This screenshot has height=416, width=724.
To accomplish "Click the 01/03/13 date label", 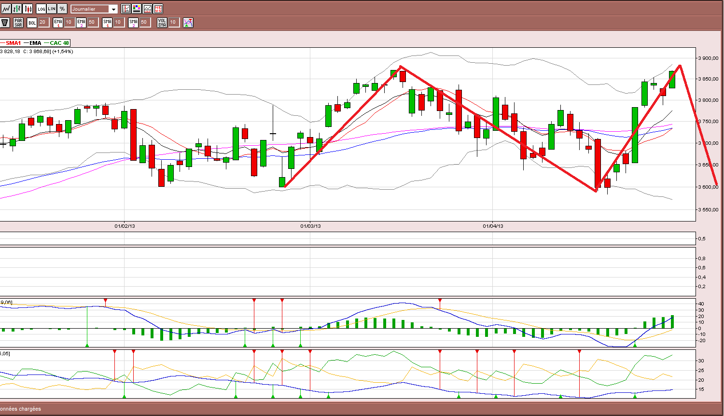I will click(310, 226).
